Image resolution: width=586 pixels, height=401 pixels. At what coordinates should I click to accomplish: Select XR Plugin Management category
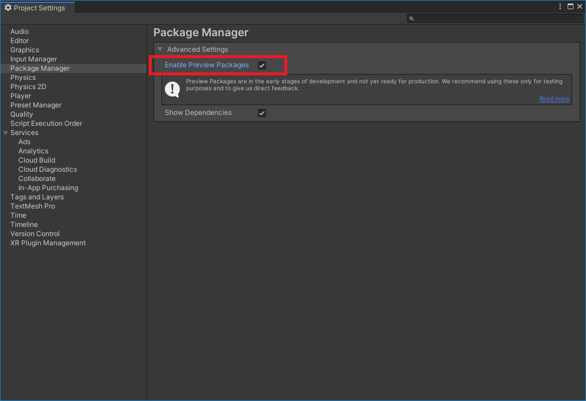pos(48,243)
